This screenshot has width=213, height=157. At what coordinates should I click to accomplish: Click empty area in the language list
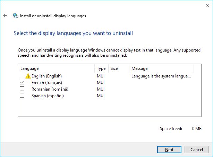[x=110, y=108]
